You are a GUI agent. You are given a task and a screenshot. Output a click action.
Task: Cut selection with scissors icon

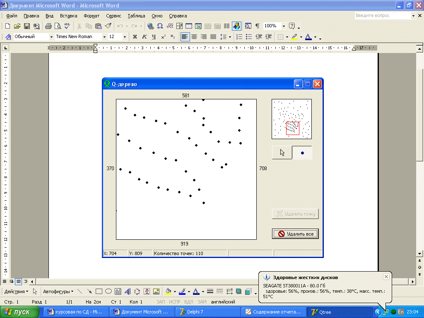[79, 26]
